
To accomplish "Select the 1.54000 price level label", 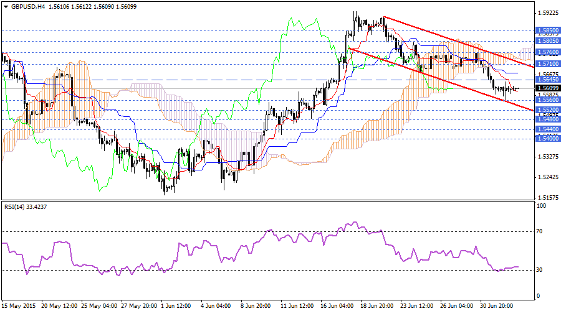I will click(x=547, y=139).
